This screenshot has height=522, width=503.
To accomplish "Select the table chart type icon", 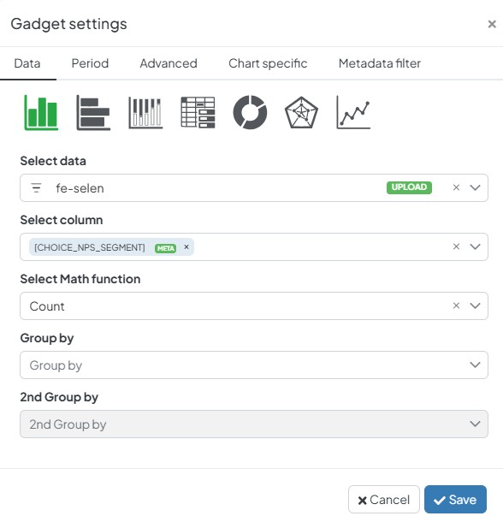I will (198, 112).
